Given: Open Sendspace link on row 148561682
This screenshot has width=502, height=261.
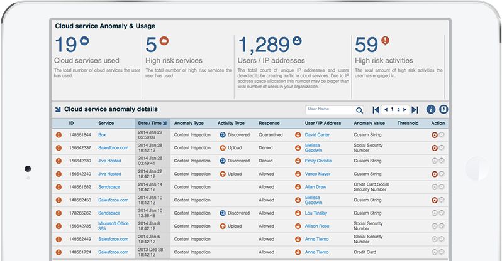Looking at the screenshot, I should tap(109, 187).
